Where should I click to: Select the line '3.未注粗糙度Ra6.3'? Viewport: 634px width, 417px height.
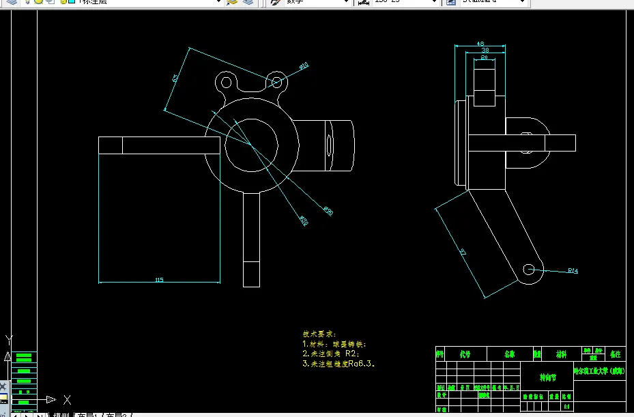[x=338, y=364]
